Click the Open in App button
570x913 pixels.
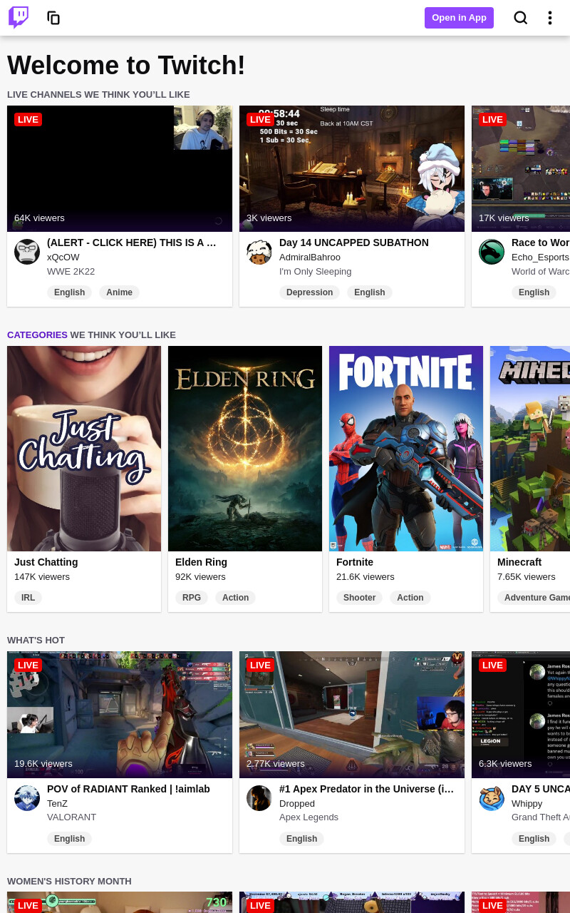(459, 18)
